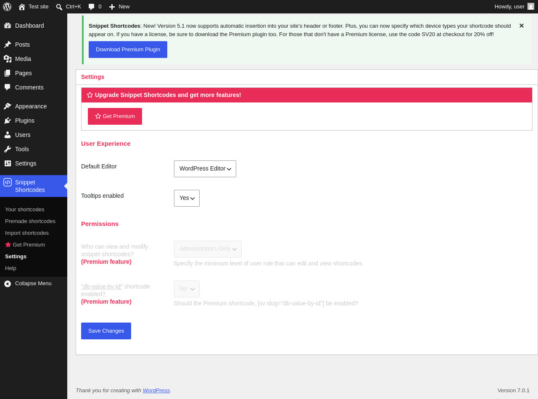Click the Save Changes button
The image size is (538, 399).
click(x=106, y=331)
